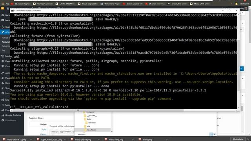The image size is (251, 141).
Task: Click the Scripts n Styles panel heading
Action: coord(36,118)
